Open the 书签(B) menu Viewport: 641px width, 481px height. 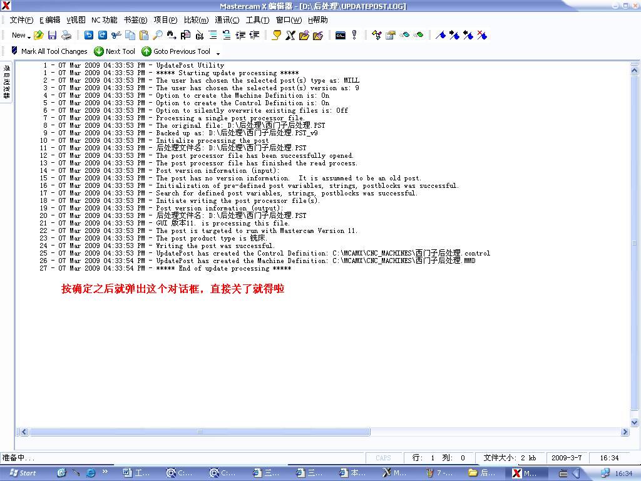[135, 20]
